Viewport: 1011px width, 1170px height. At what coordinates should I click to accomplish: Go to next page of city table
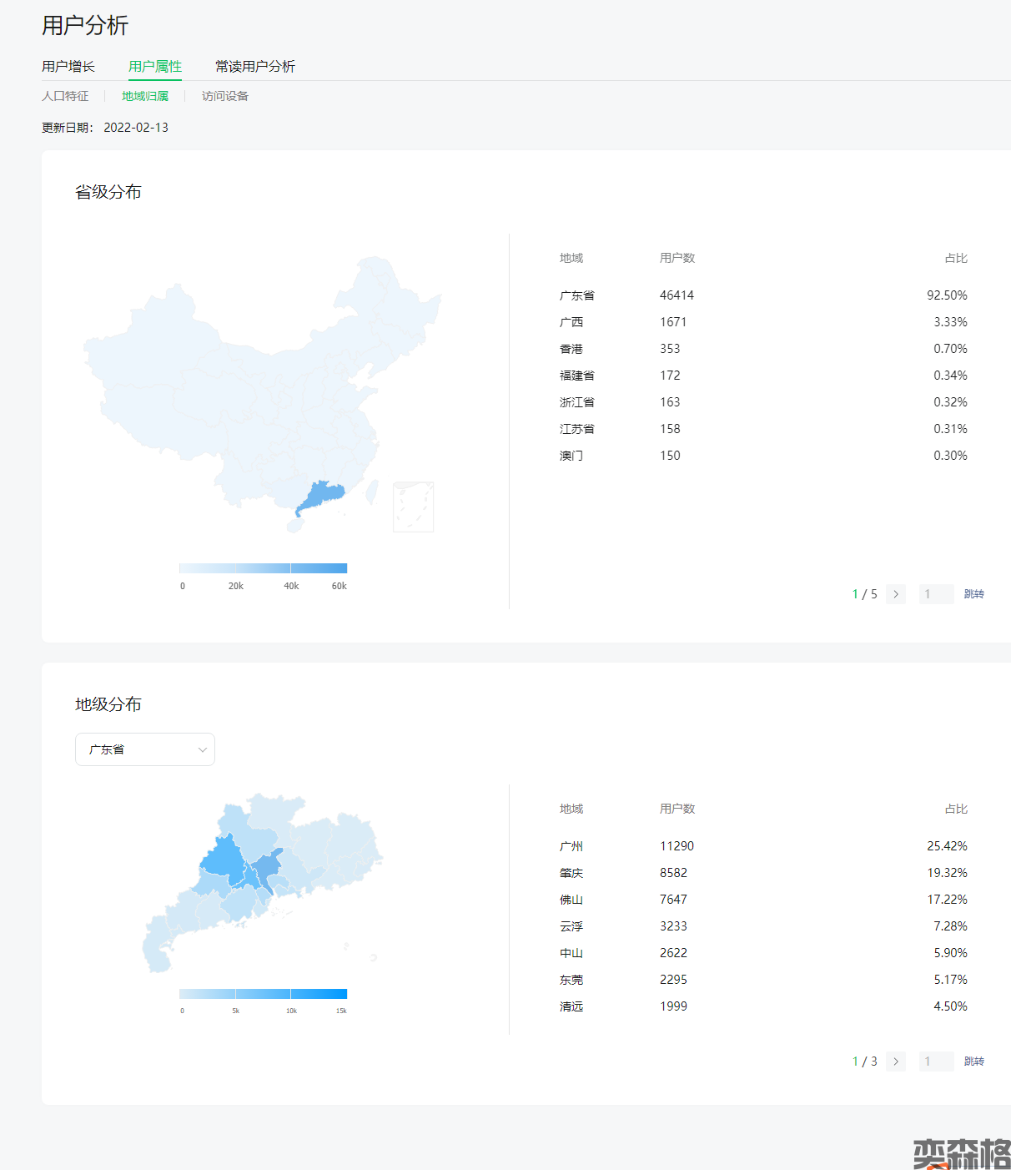tap(896, 1062)
